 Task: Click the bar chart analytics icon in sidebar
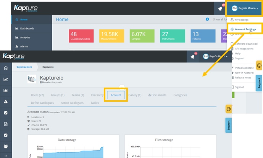(x=6, y=90)
